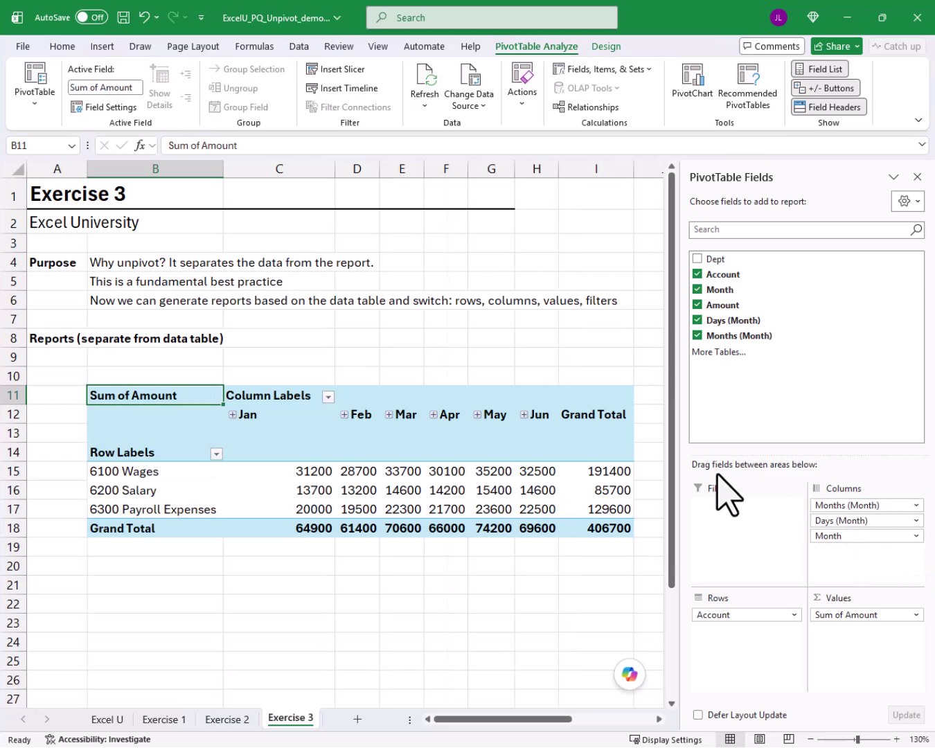The image size is (935, 748).
Task: Expand the formula bar
Action: click(922, 144)
